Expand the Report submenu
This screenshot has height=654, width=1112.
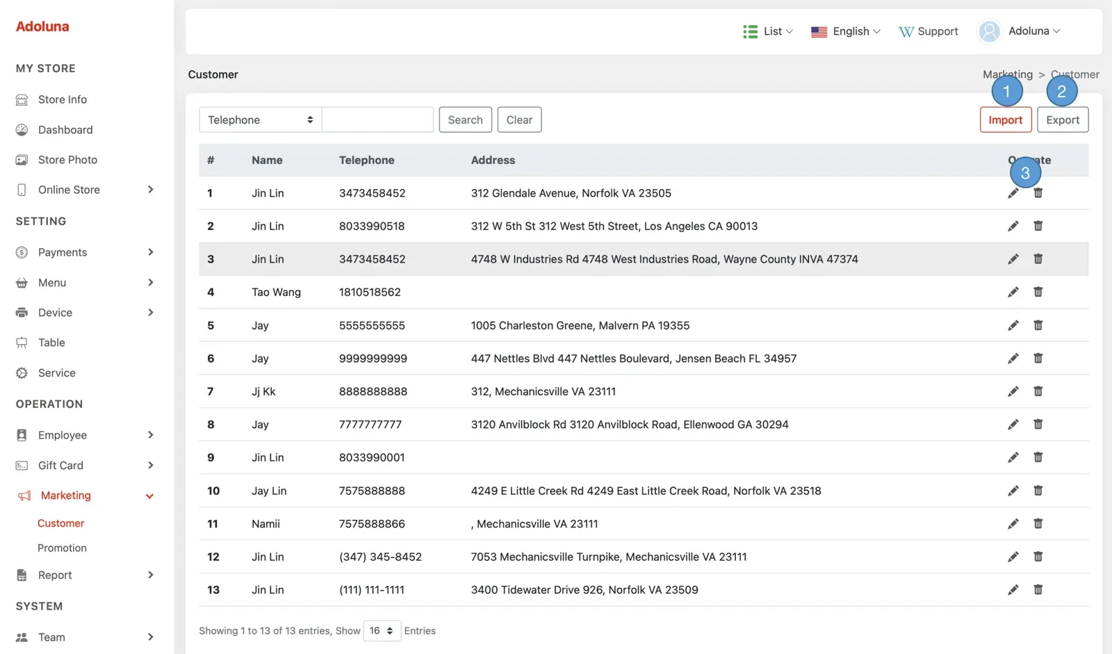[x=150, y=575]
